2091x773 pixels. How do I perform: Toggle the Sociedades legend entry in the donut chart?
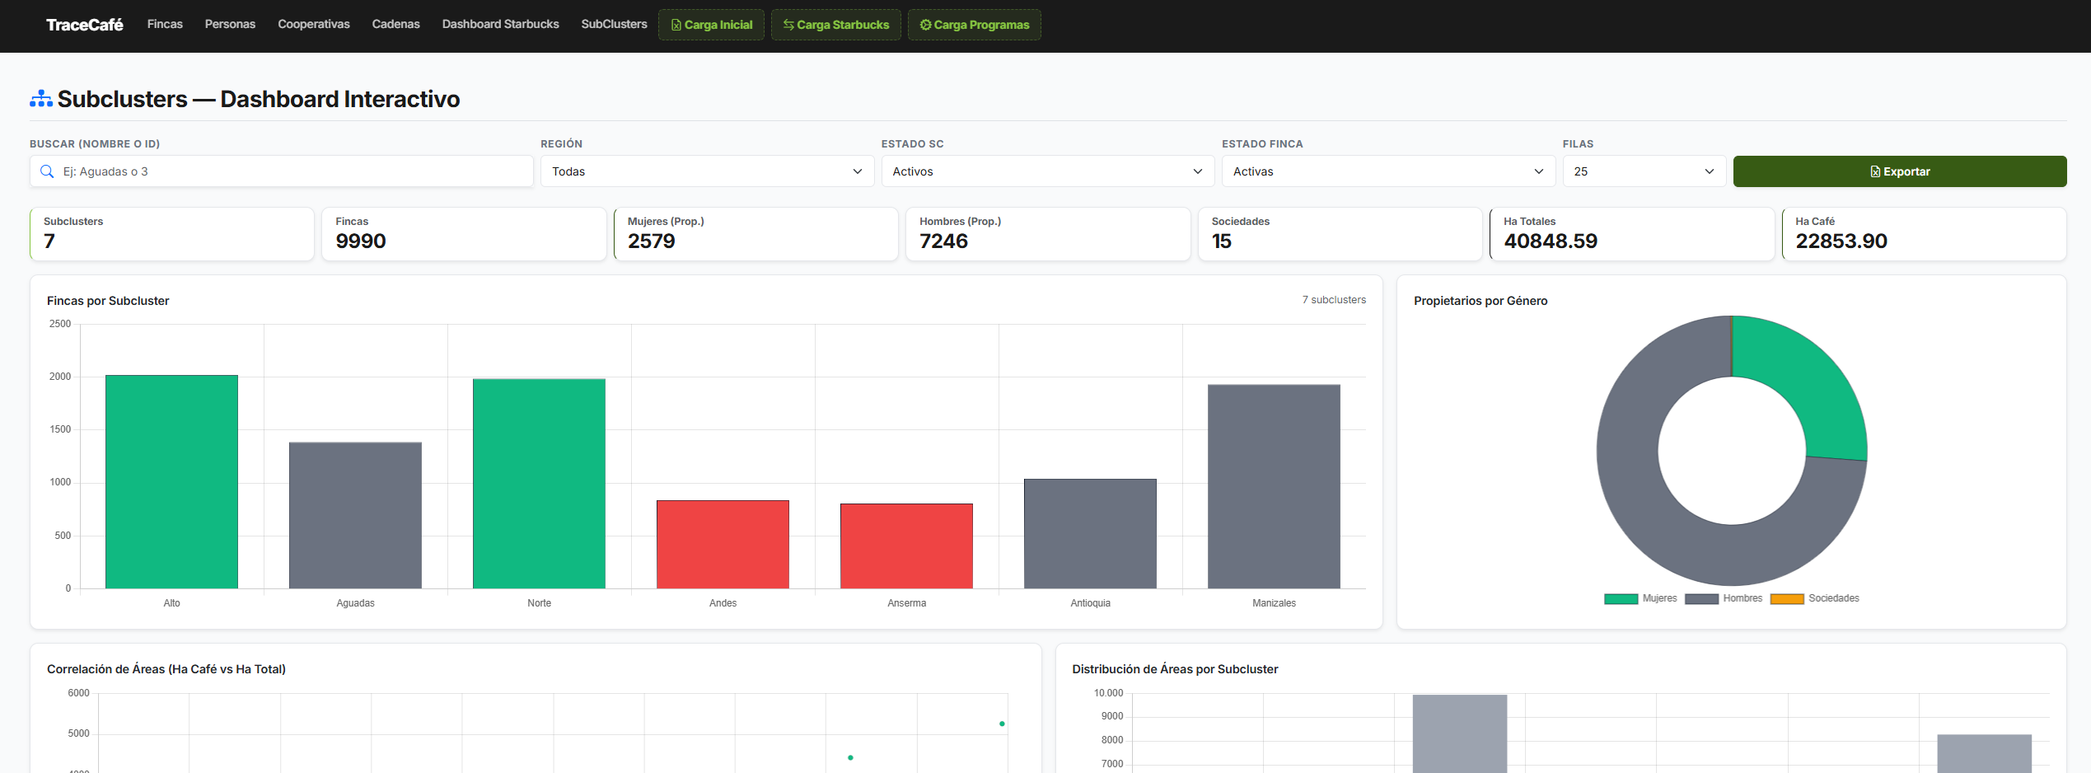coord(1815,598)
